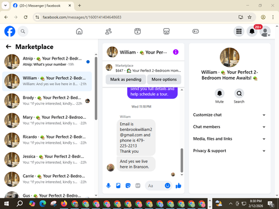Open the Chrome three-dot menu

coord(273,17)
